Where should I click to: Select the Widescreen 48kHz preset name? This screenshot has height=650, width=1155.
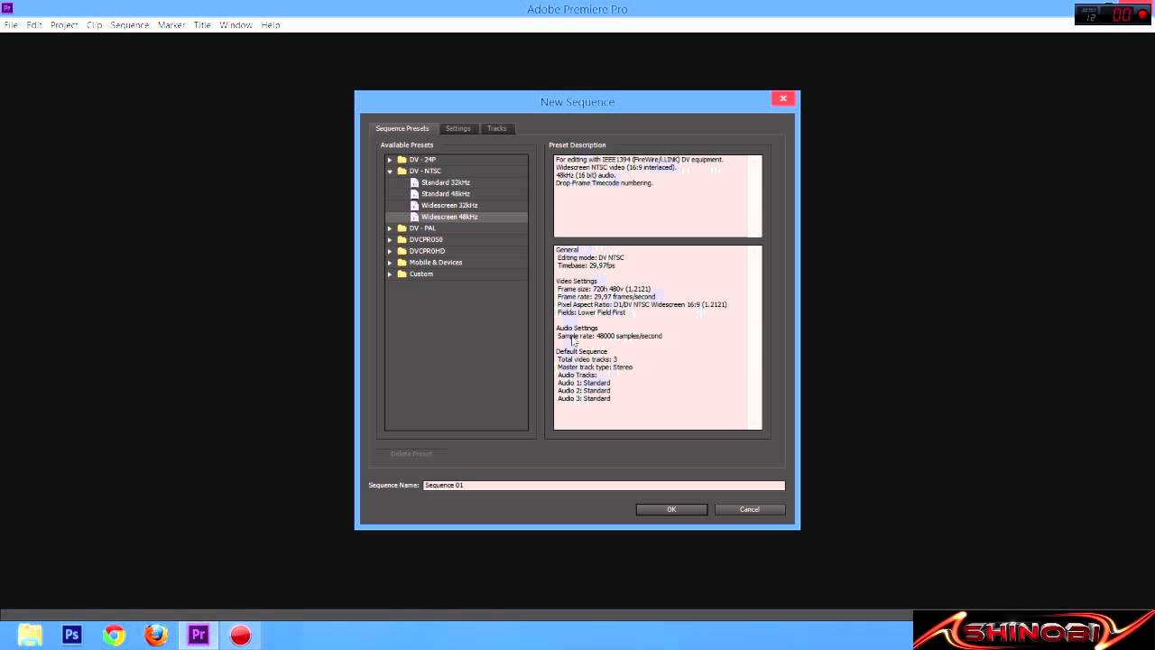click(449, 217)
